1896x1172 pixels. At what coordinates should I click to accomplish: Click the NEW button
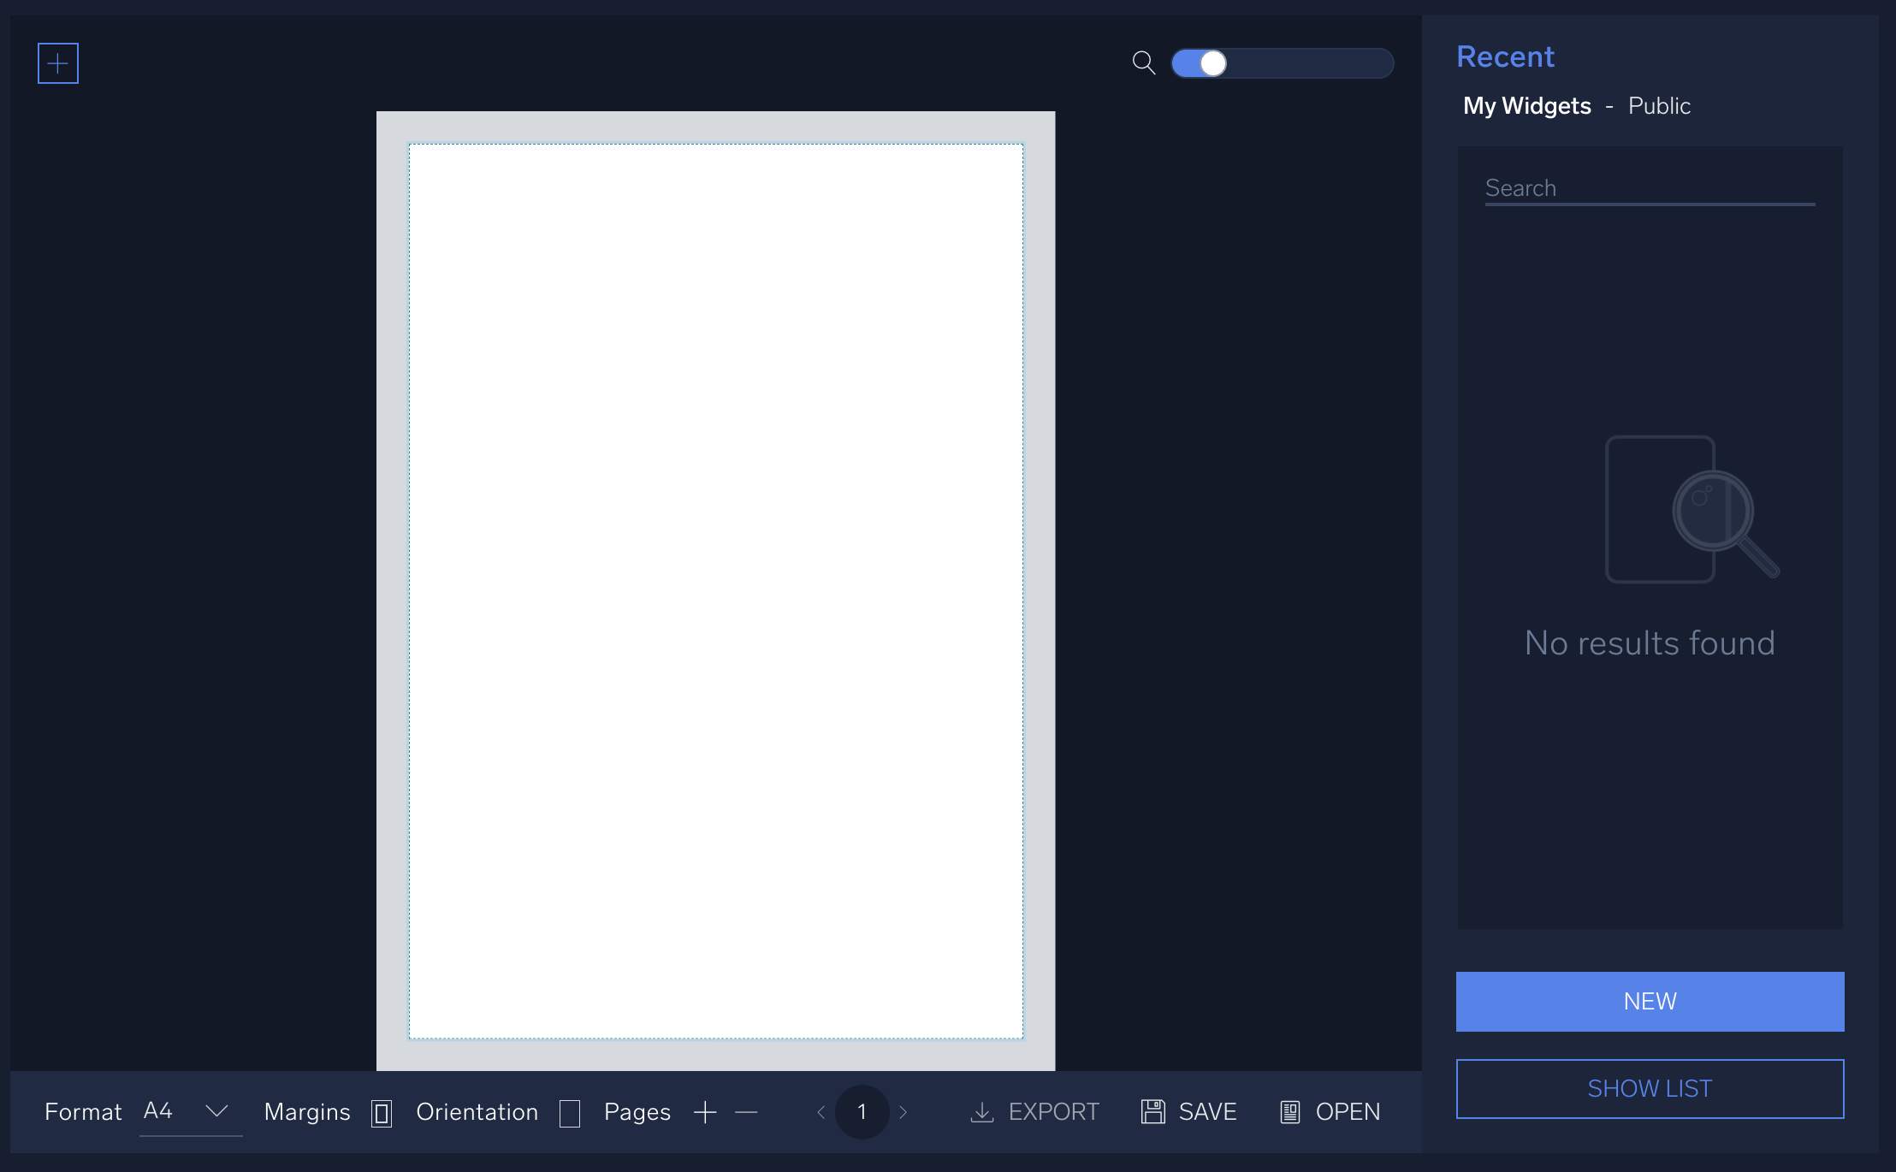1650,1001
